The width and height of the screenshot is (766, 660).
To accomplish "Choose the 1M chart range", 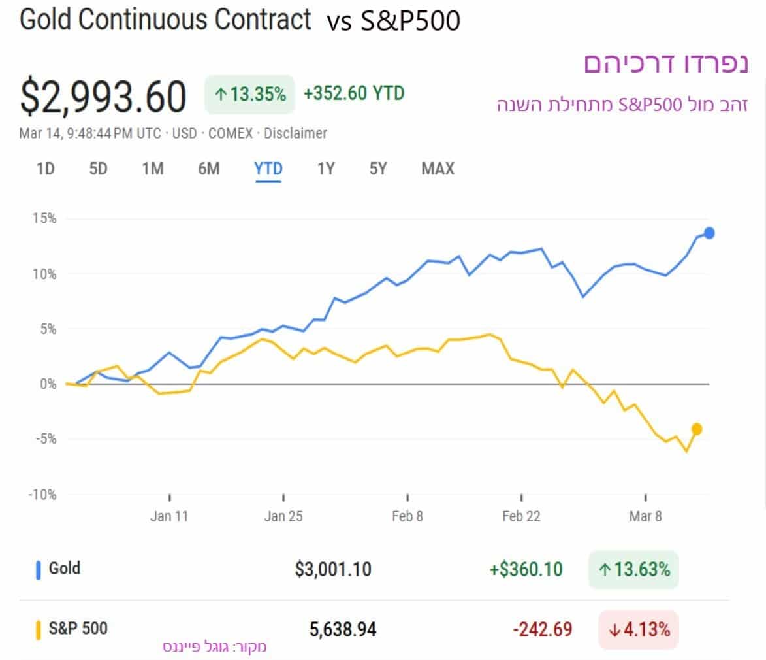I will (153, 169).
